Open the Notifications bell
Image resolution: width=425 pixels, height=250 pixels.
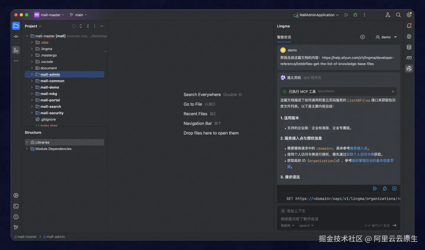click(409, 26)
